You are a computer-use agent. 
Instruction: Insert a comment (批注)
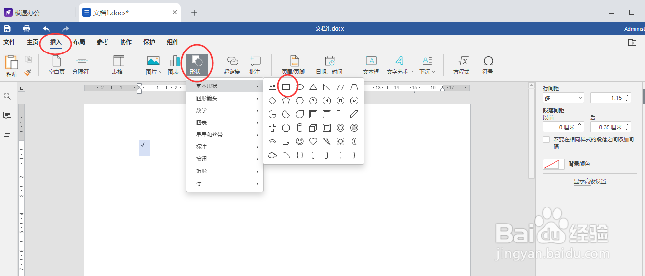[254, 65]
